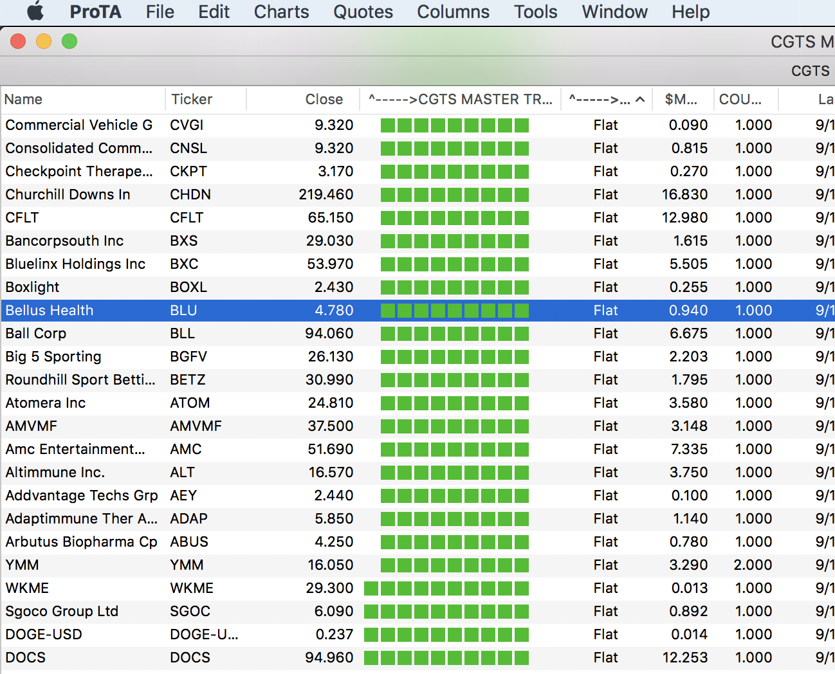Select the Consolidated Comm... row name
The width and height of the screenshot is (835, 674).
[79, 148]
